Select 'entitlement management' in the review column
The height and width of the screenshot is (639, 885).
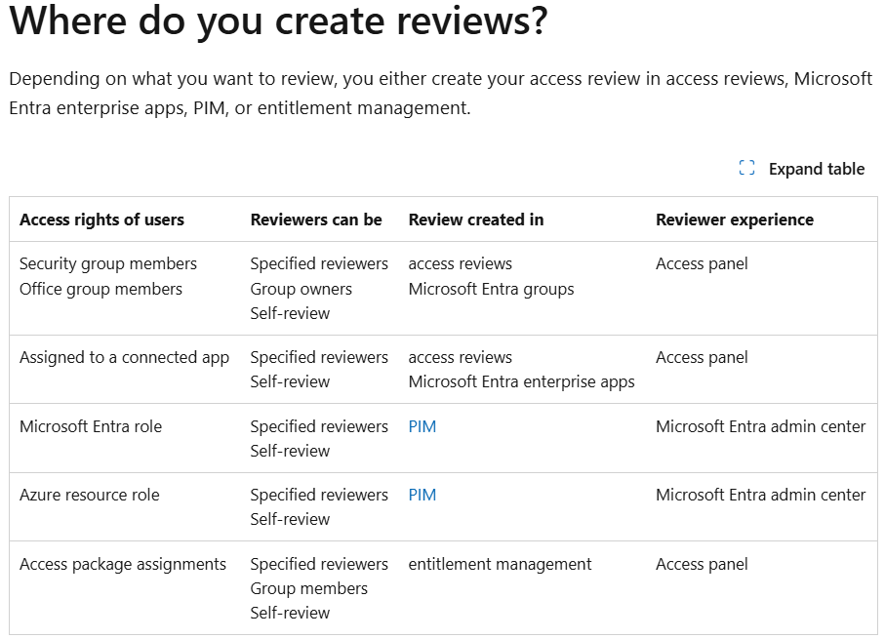499,564
